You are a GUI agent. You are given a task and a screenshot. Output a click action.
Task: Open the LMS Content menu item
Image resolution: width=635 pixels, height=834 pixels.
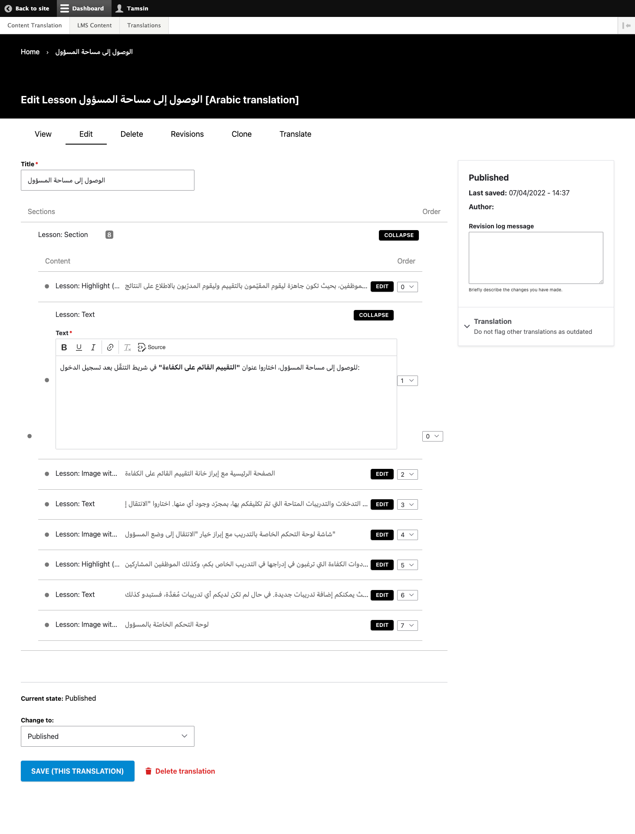(x=94, y=26)
